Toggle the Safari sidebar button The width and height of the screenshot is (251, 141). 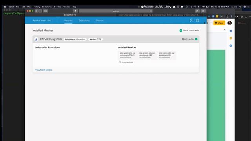pos(45,11)
